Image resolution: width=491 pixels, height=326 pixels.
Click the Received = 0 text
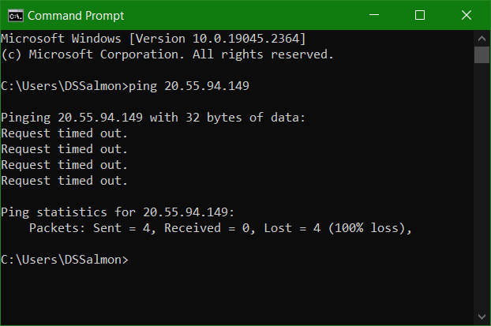coord(207,228)
